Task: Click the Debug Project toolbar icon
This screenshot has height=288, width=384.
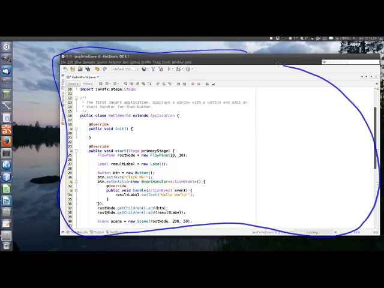Action: point(178,69)
